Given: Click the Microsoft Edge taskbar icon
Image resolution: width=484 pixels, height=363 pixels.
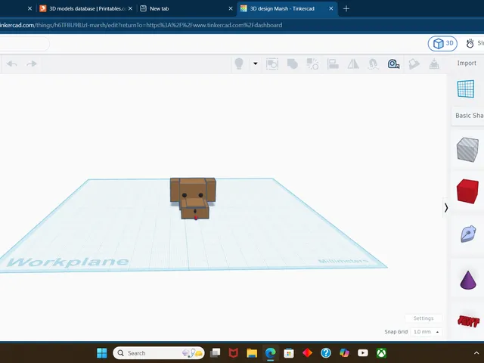Looking at the screenshot, I should click(x=271, y=353).
